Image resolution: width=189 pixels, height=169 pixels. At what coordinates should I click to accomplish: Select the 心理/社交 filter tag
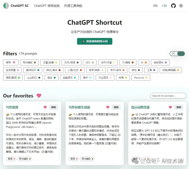pos(75,70)
